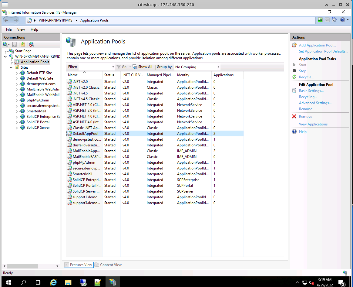Click the muted volume tray icon
Viewport: 353px width, 287px height.
tap(311, 282)
